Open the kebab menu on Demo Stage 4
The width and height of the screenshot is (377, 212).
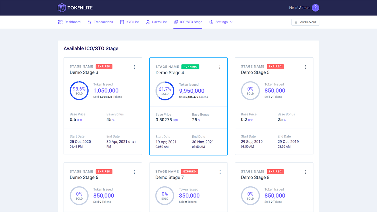pos(220,67)
